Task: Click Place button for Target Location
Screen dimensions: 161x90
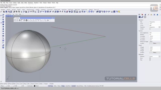Action: [x=155, y=52]
